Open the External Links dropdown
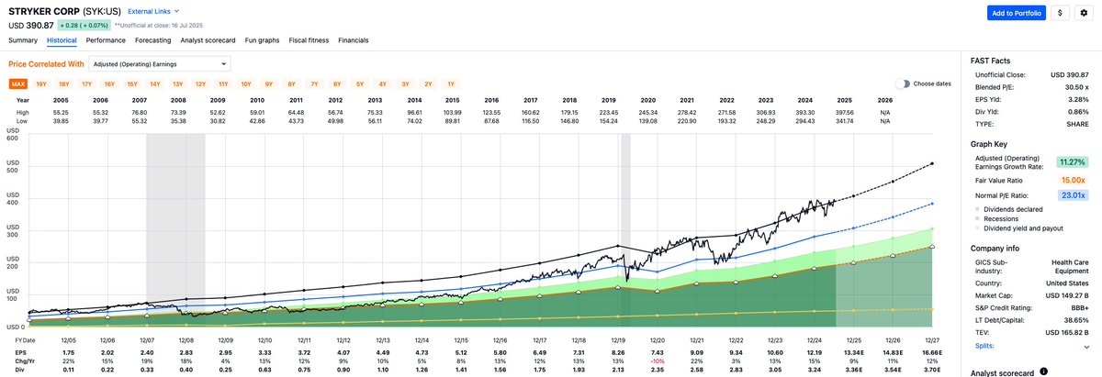The height and width of the screenshot is (377, 1102). point(154,10)
